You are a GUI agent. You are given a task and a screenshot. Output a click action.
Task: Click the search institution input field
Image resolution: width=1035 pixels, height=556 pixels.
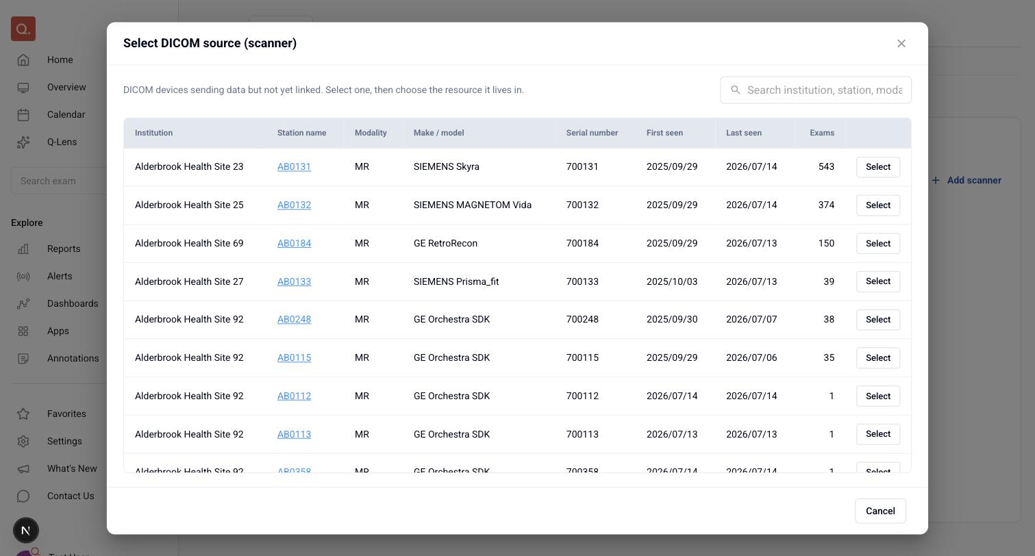tap(816, 90)
